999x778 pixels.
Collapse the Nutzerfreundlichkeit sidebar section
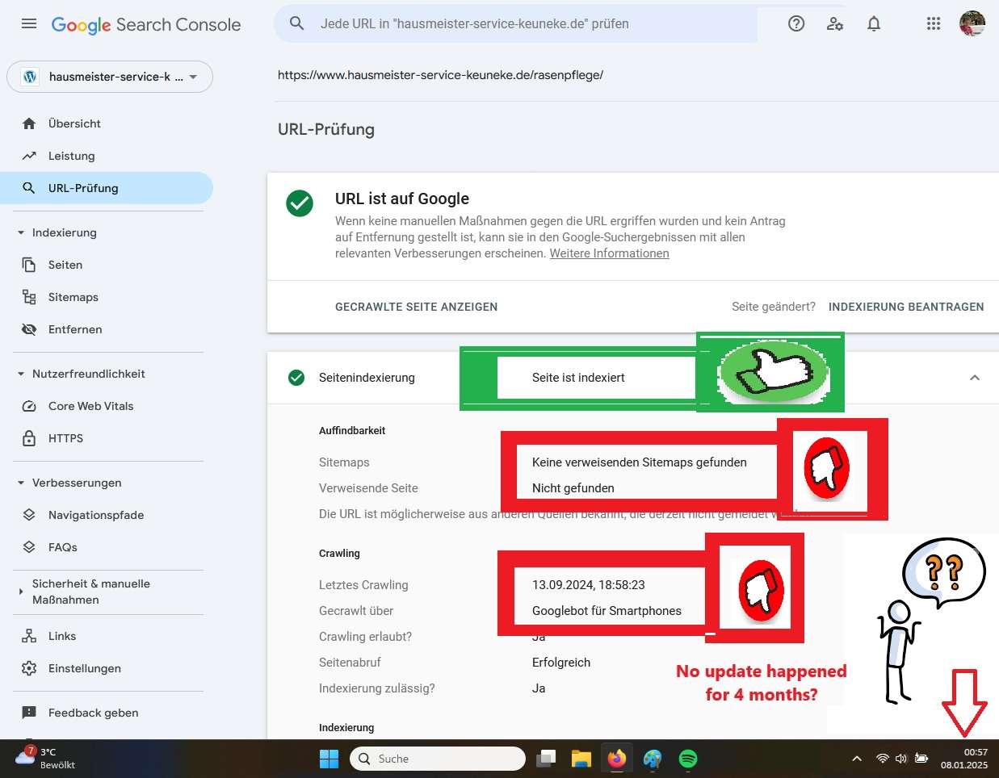click(x=21, y=374)
